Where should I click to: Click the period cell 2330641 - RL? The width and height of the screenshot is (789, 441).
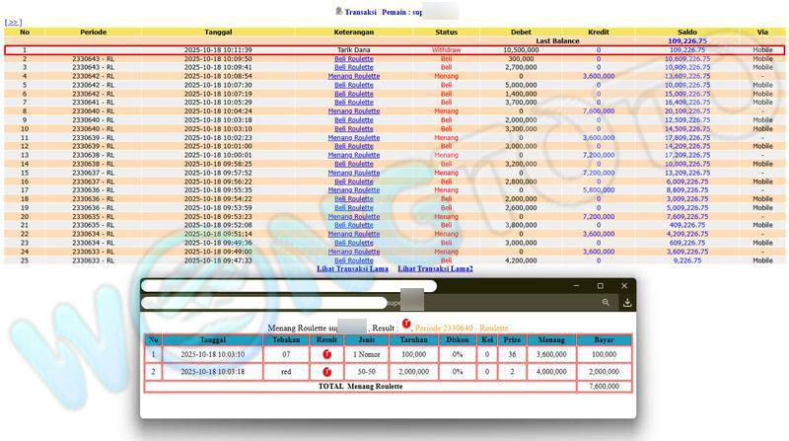93,103
